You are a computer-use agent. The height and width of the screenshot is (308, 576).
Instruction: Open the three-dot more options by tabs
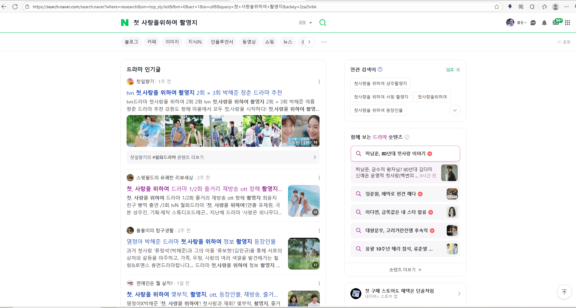click(x=324, y=42)
